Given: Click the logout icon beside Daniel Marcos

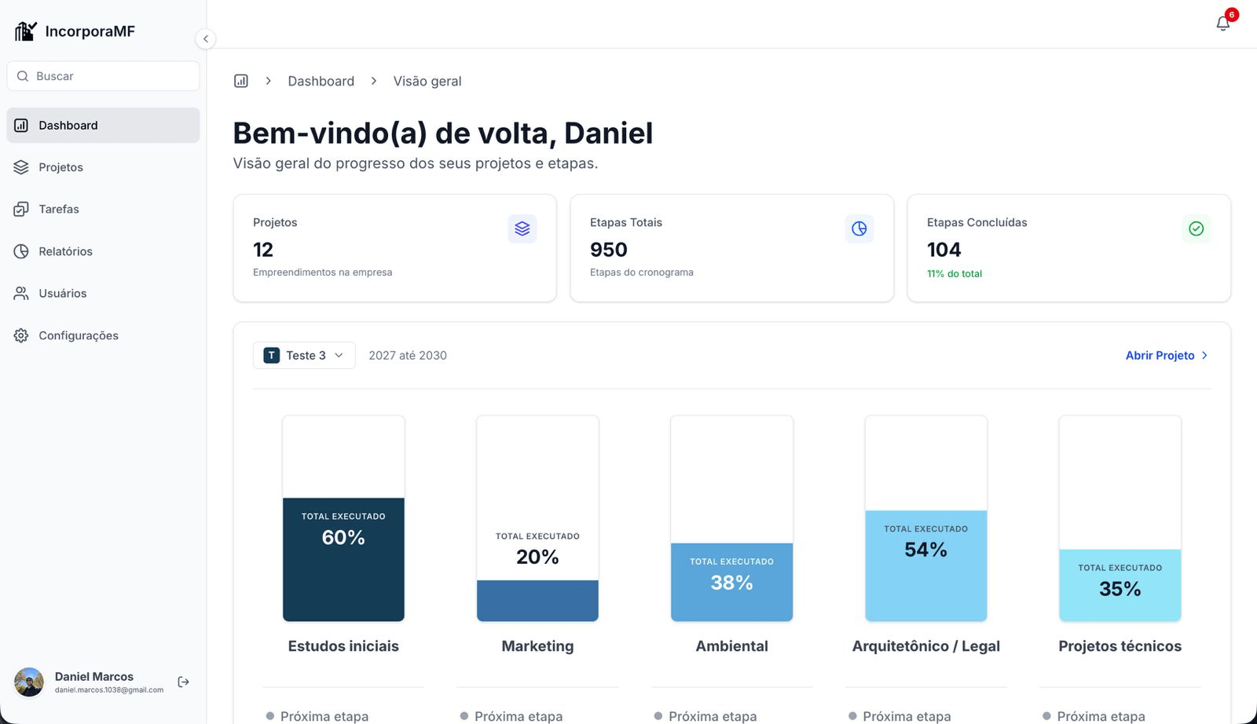Looking at the screenshot, I should click(184, 682).
